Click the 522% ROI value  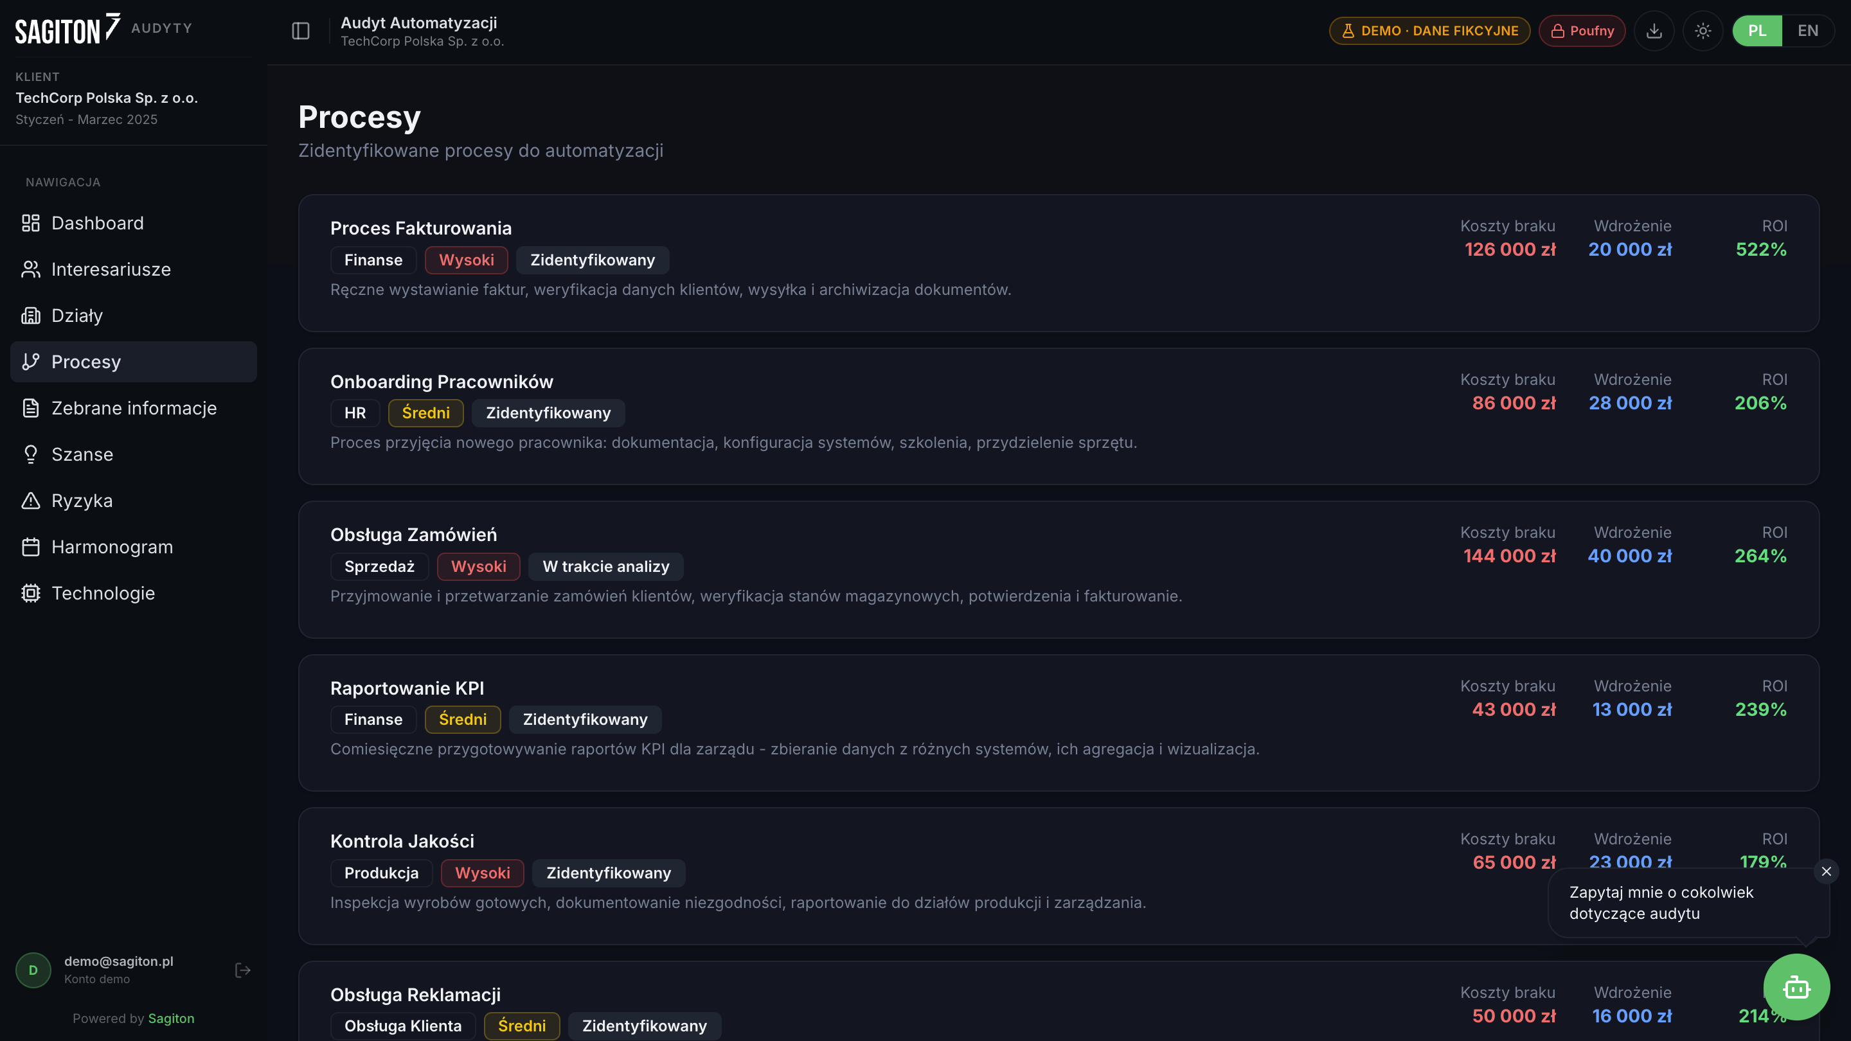tap(1761, 249)
